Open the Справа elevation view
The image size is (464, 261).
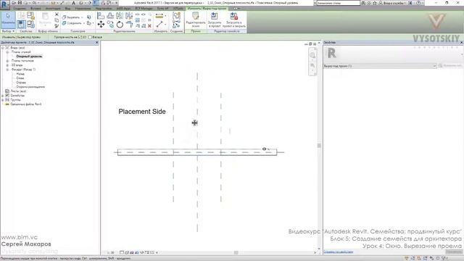tap(21, 83)
